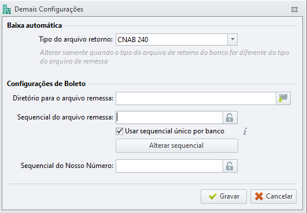Show info about sequencial único por banco
Viewport: 307px width, 213px height.
(x=245, y=131)
